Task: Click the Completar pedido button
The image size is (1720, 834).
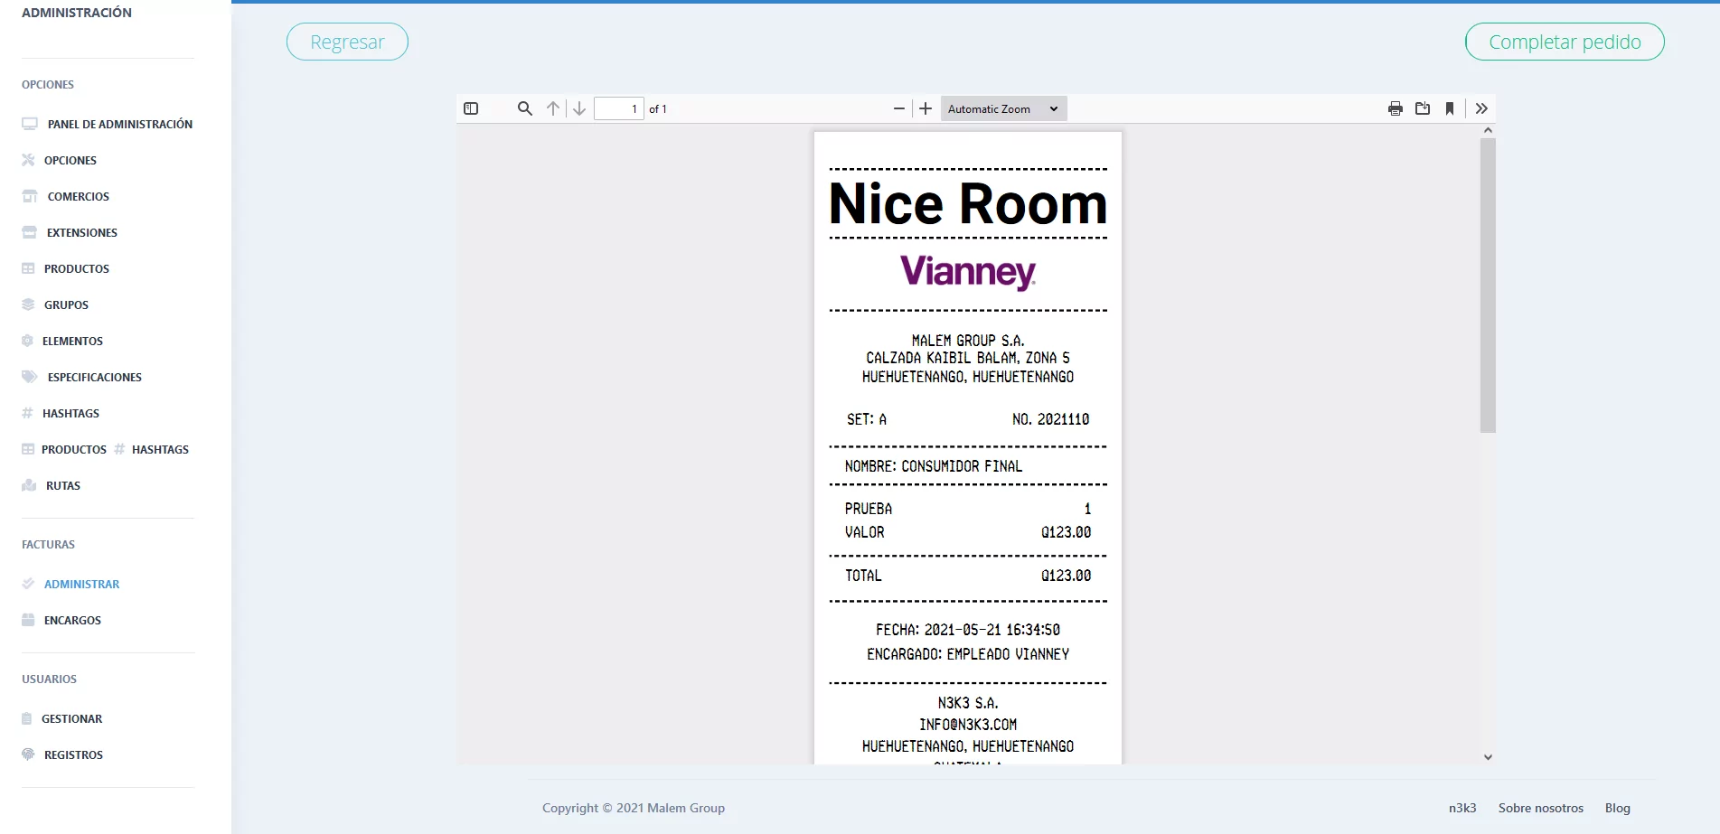Action: click(1565, 42)
